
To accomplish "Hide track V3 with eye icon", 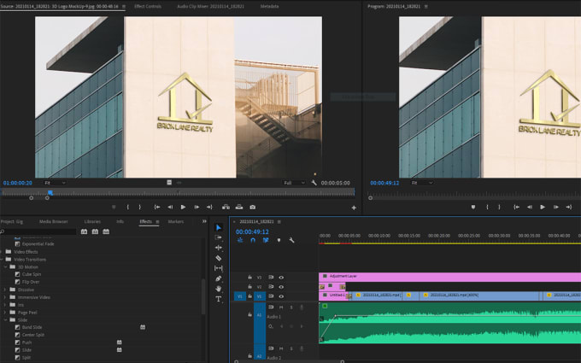I will 281,277.
